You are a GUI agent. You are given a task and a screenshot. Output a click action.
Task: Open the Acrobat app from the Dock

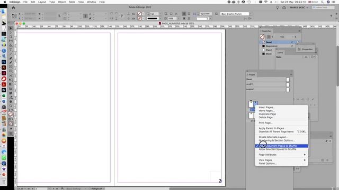tap(4, 84)
